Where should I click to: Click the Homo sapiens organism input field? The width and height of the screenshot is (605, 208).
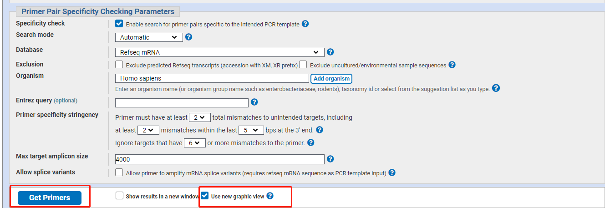tap(212, 79)
